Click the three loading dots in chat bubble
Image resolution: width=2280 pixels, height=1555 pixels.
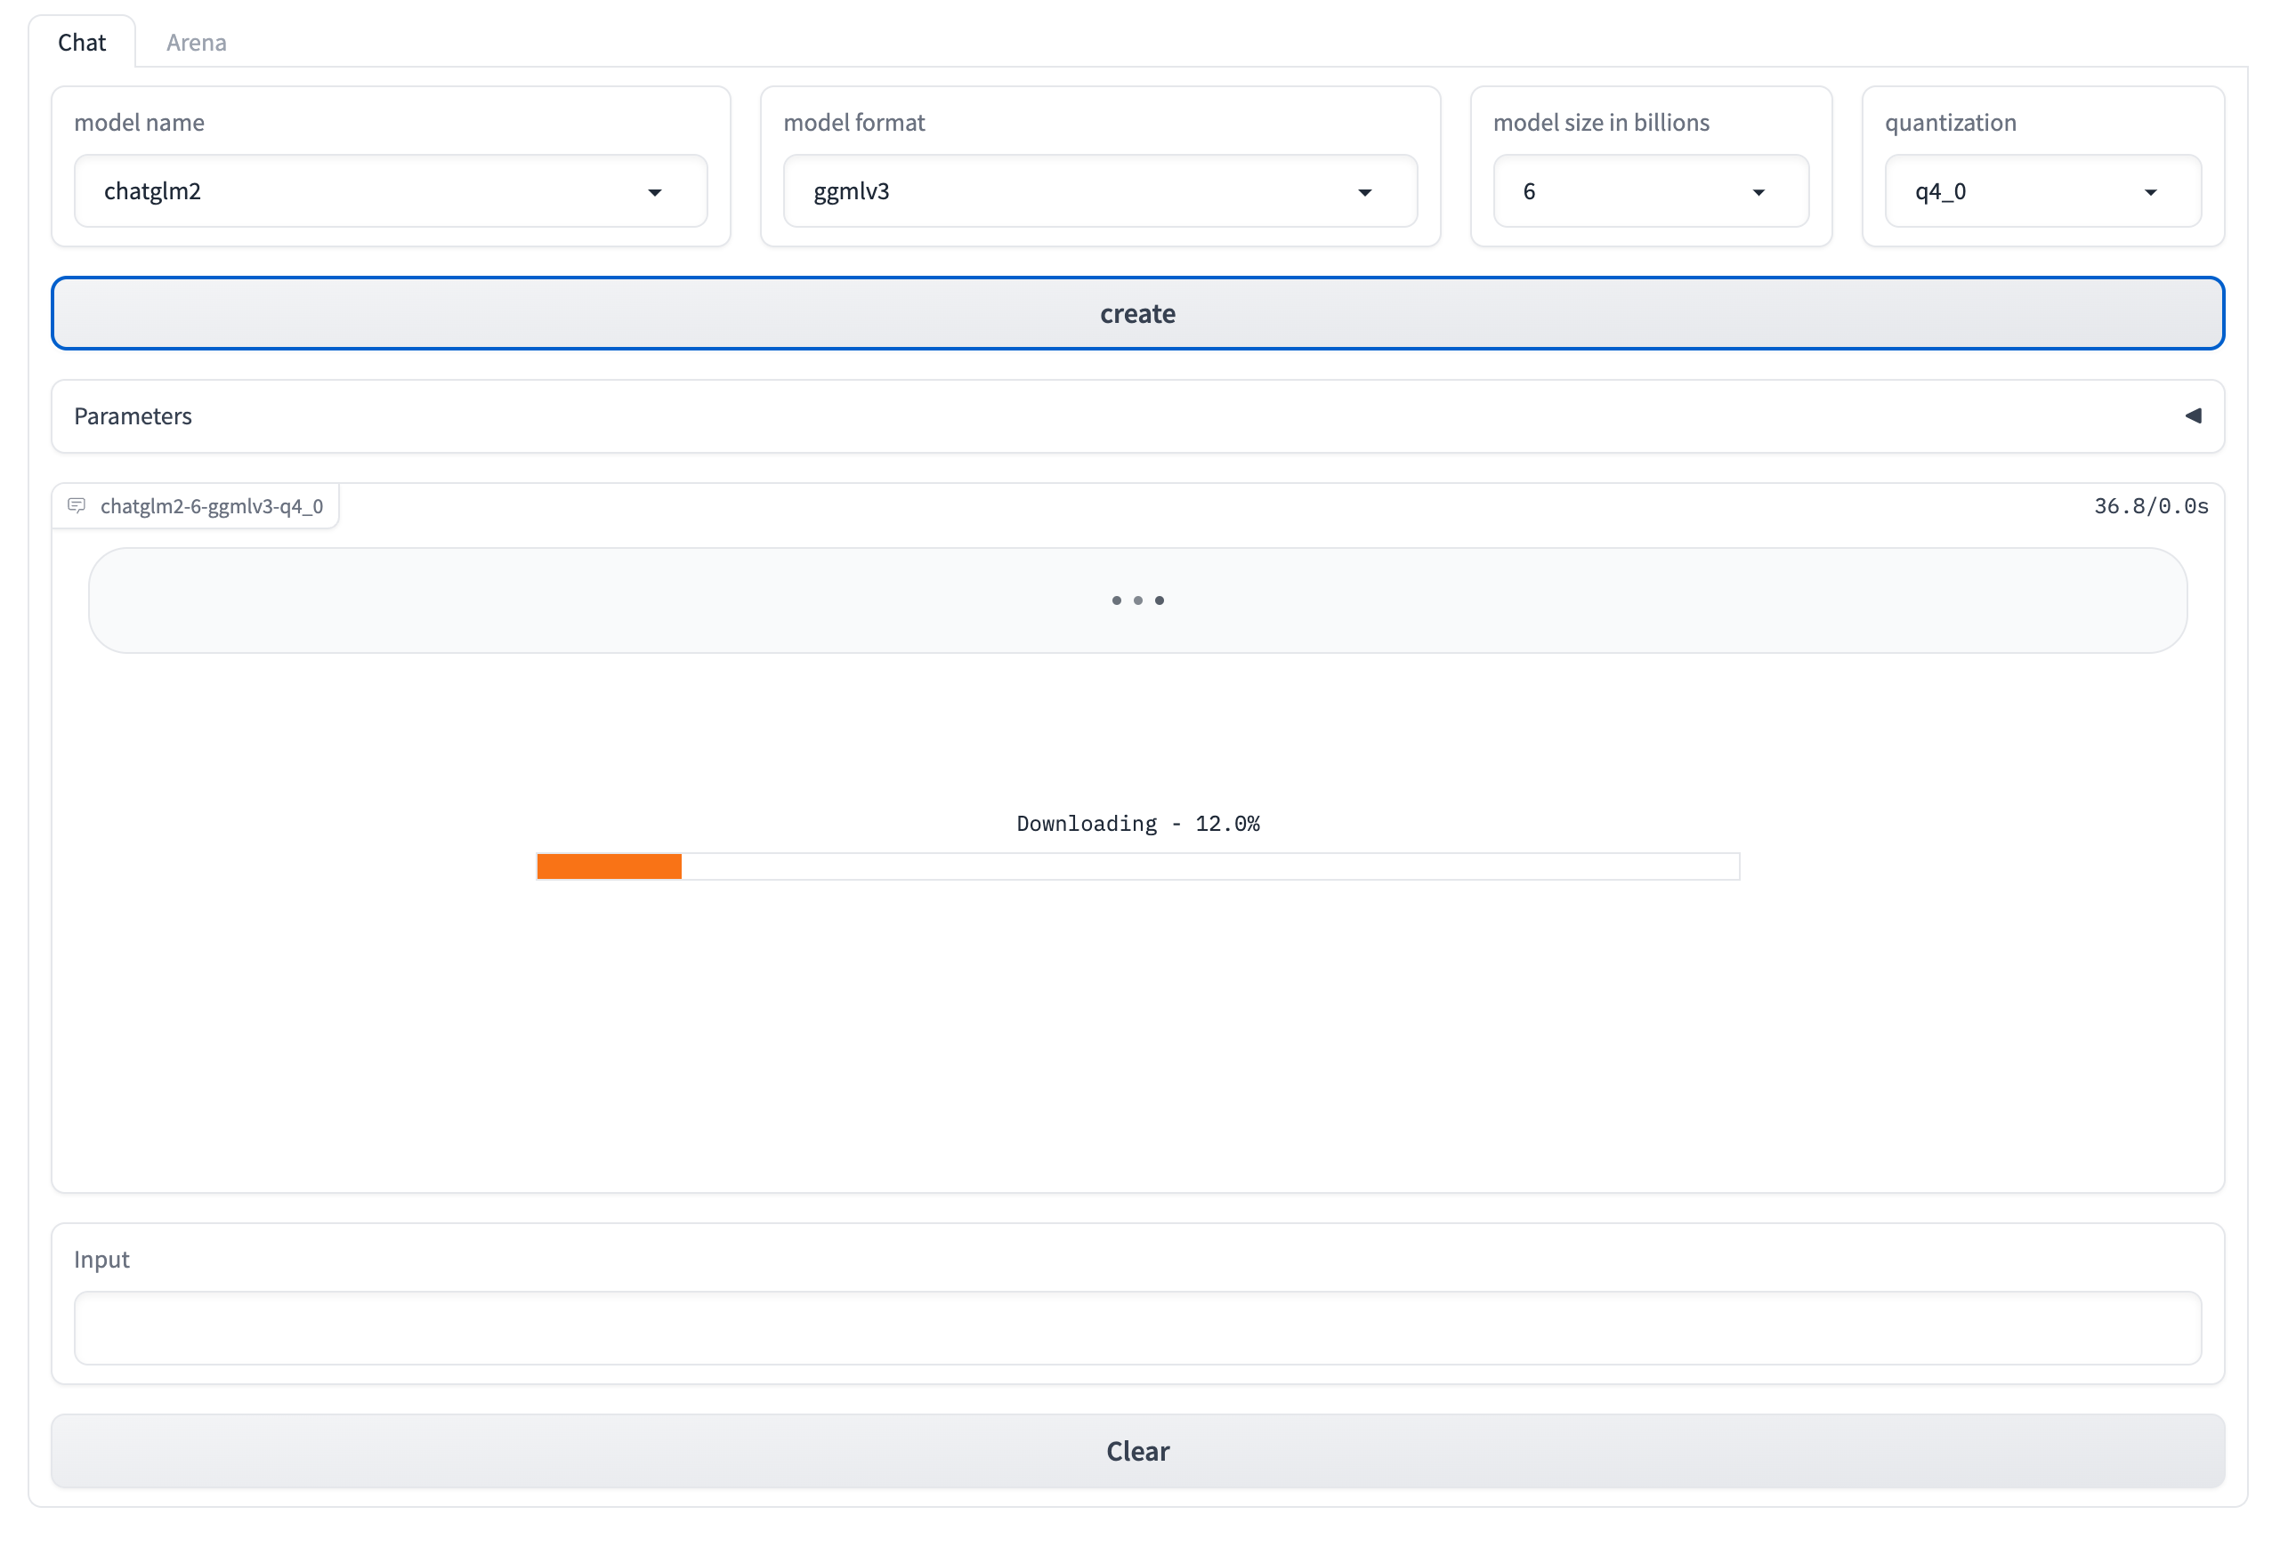(1137, 600)
